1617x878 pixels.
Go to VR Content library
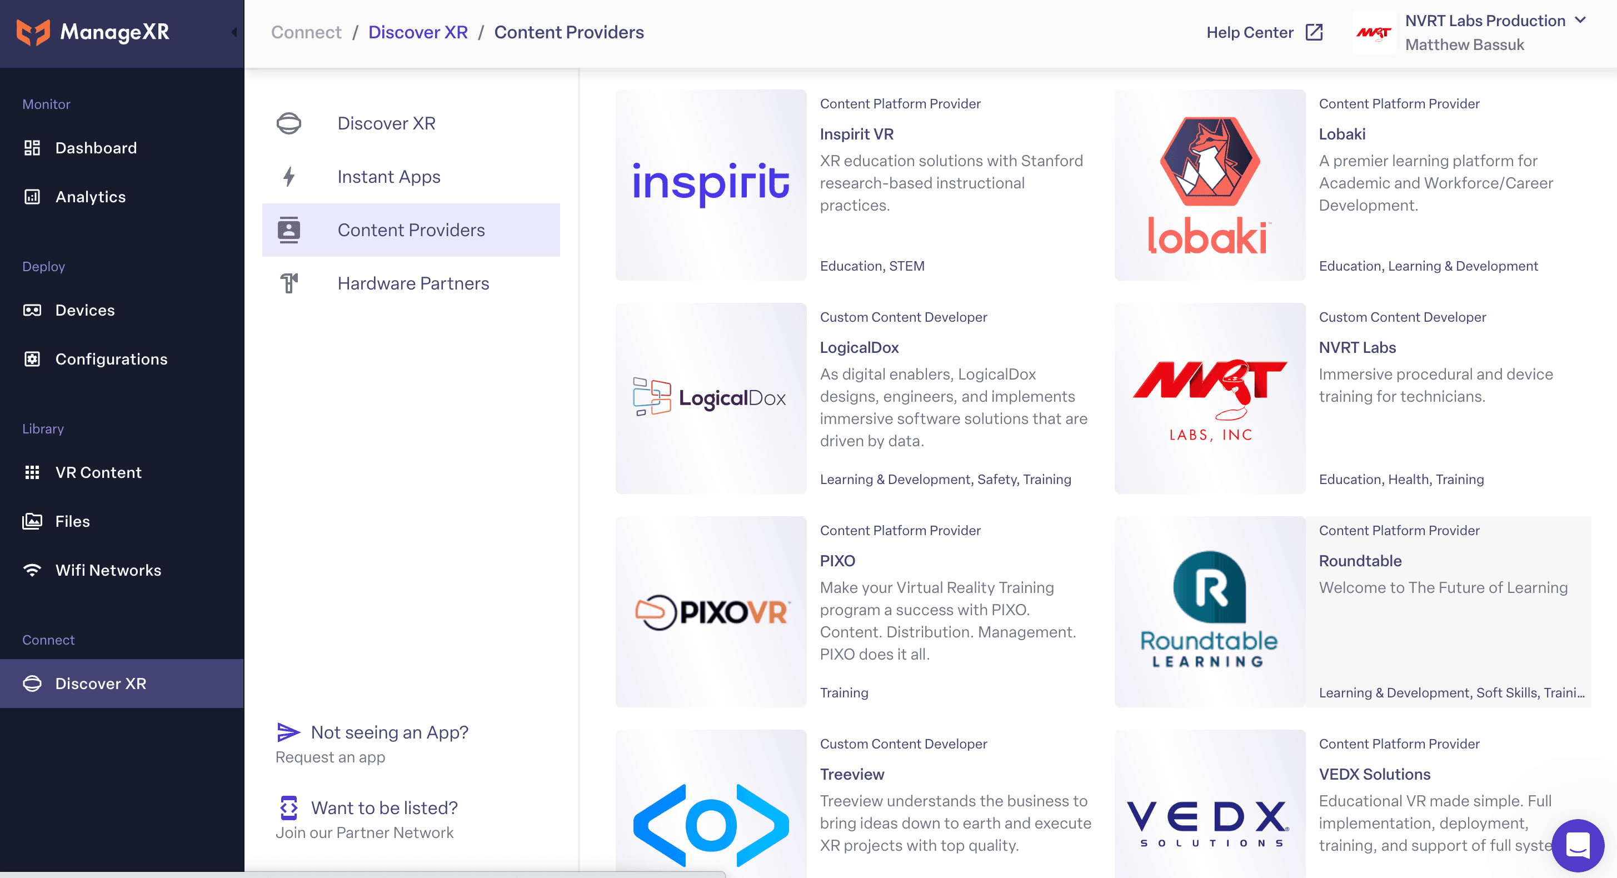pyautogui.click(x=98, y=472)
